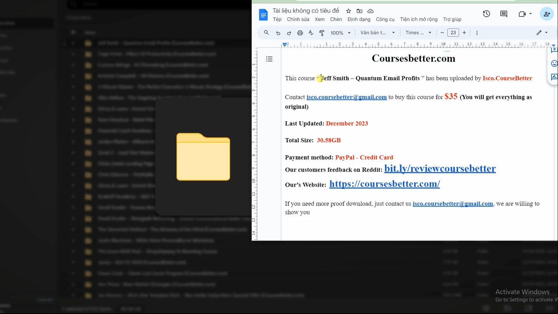Open the Công cụ menu
The image size is (558, 314).
point(385,19)
